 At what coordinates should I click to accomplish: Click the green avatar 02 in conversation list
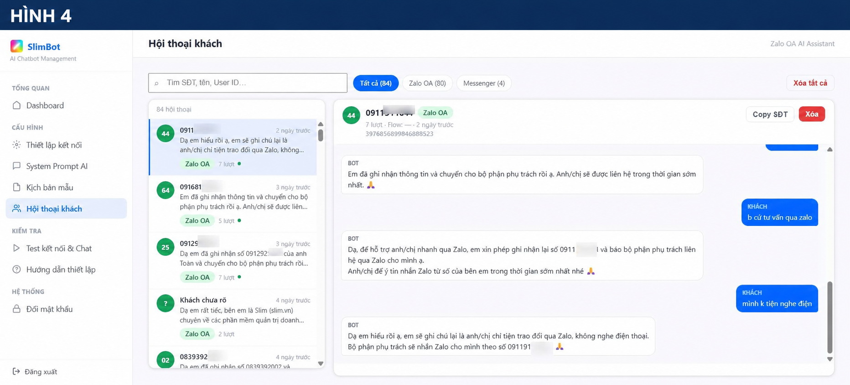click(166, 360)
